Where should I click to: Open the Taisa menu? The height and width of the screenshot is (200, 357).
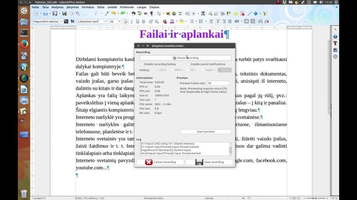tap(45, 7)
